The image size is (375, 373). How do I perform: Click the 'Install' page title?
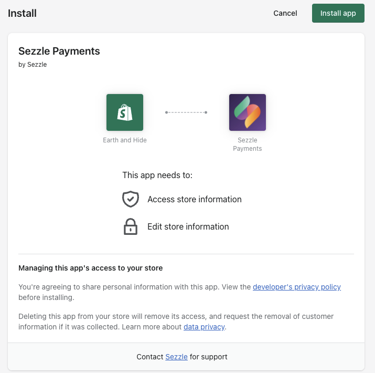[22, 13]
